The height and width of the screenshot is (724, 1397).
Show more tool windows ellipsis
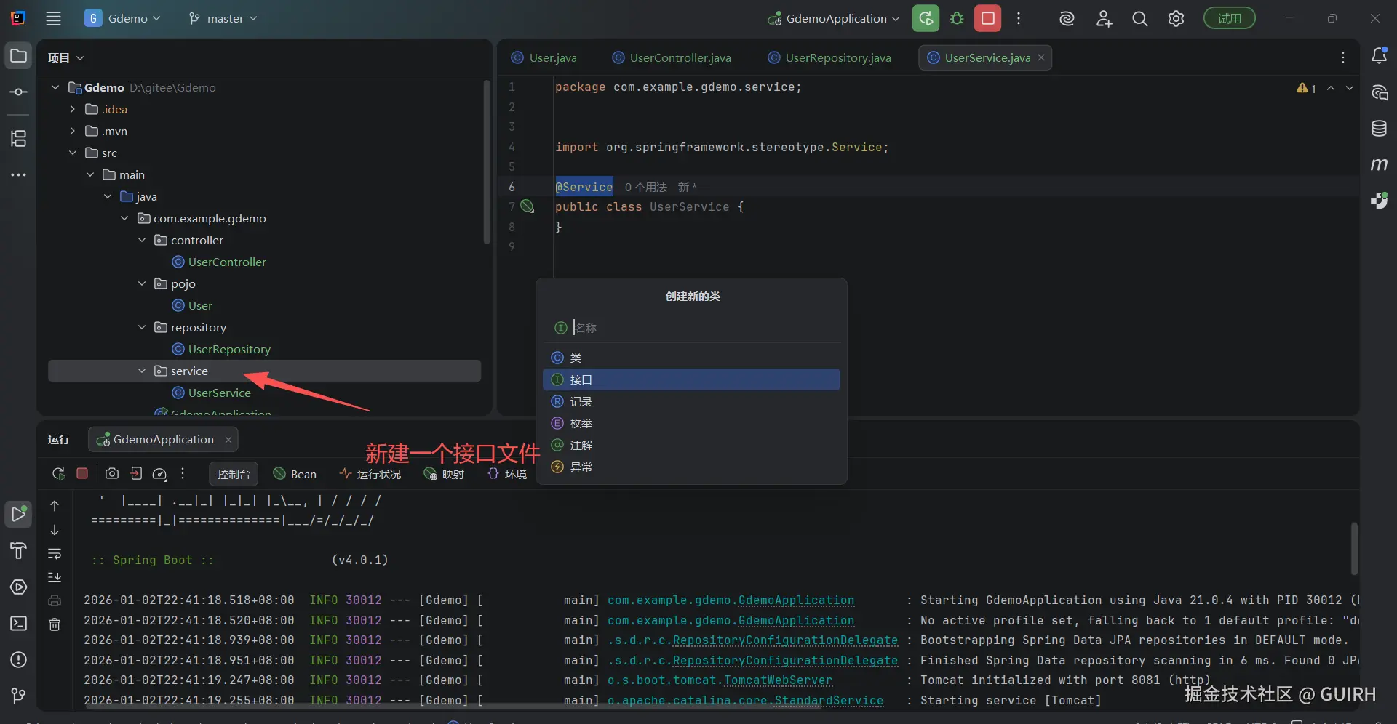click(19, 174)
